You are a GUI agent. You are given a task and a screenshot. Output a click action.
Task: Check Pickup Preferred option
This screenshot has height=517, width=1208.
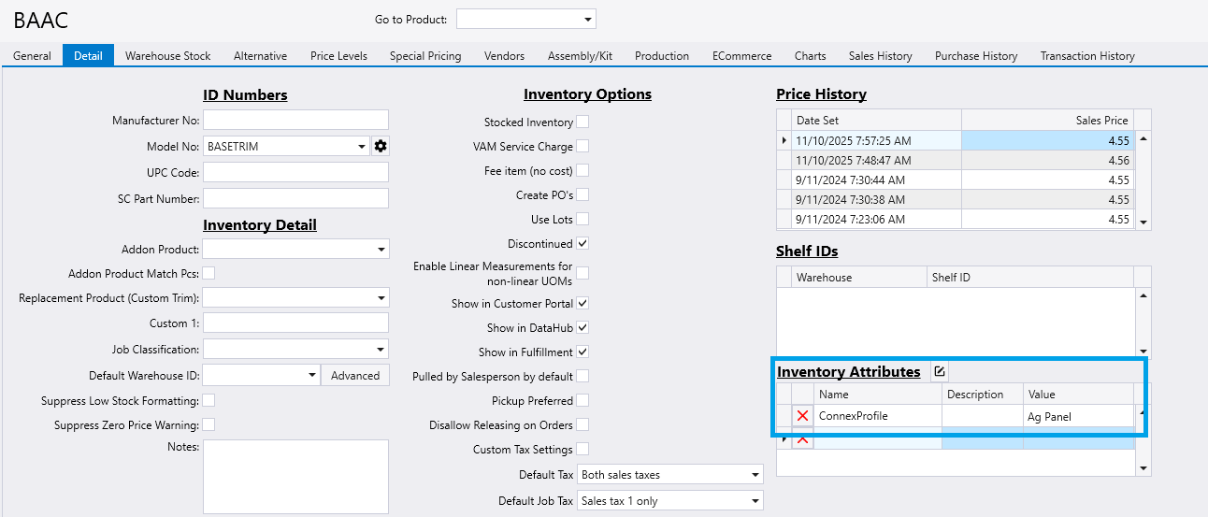(x=582, y=400)
